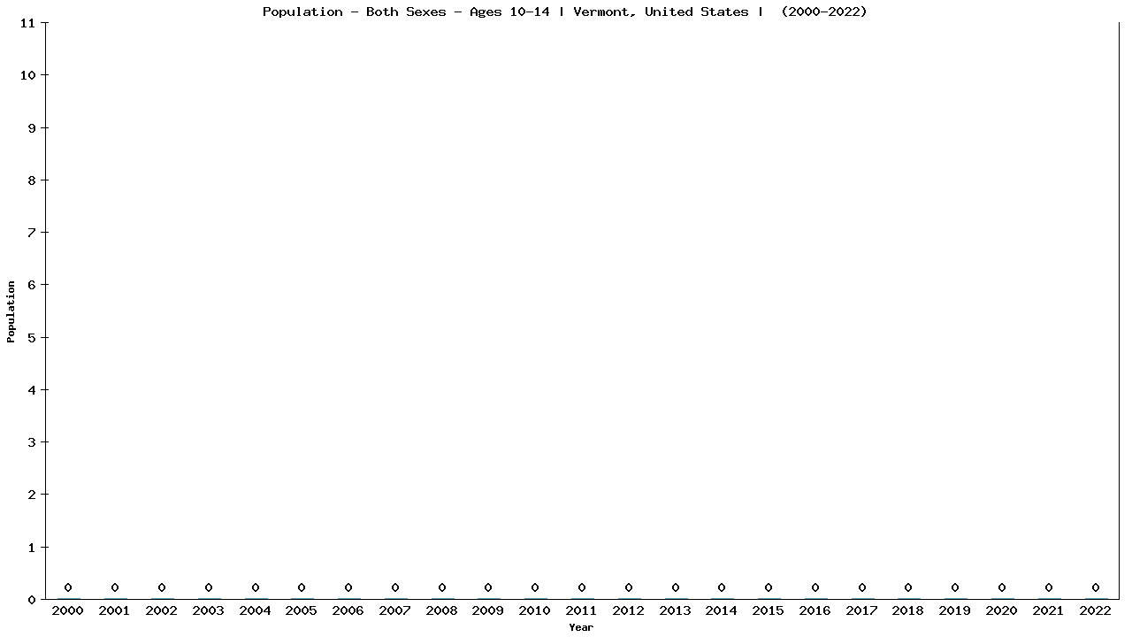Select the 2013 x-axis year label
The height and width of the screenshot is (637, 1132).
676,610
